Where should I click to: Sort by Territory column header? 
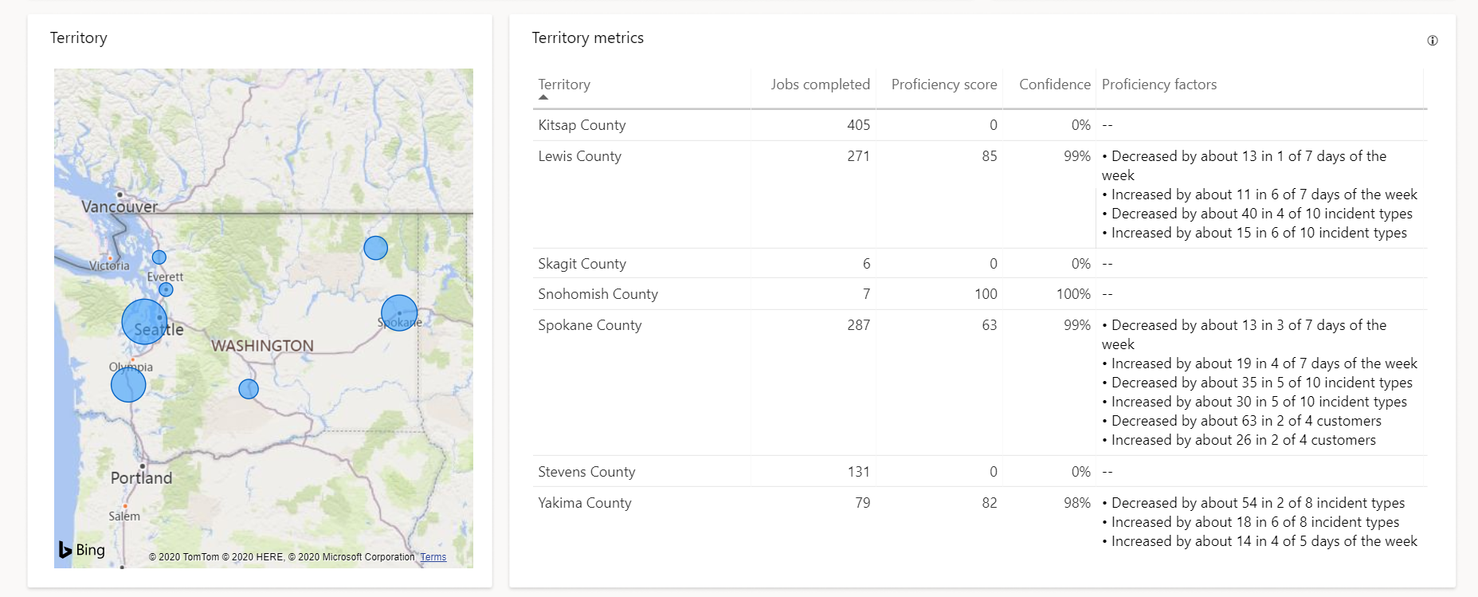(564, 84)
